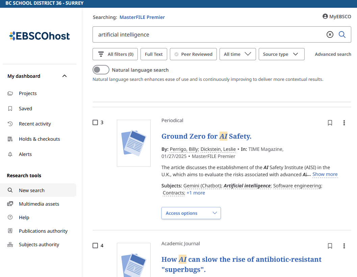Open Publications authority
The width and height of the screenshot is (357, 277).
pos(43,231)
